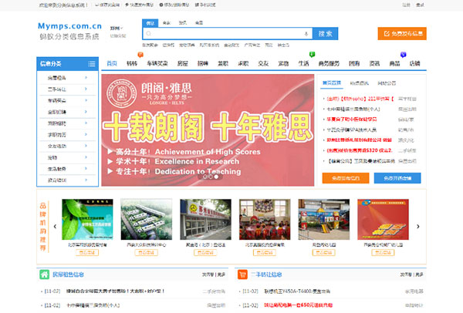Open the red listing mentioning soho

[360, 99]
